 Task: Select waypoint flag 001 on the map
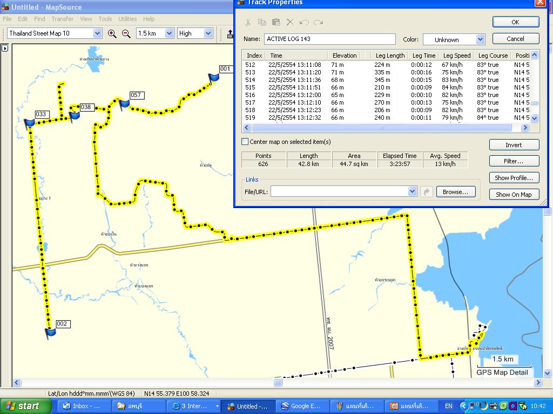(214, 78)
